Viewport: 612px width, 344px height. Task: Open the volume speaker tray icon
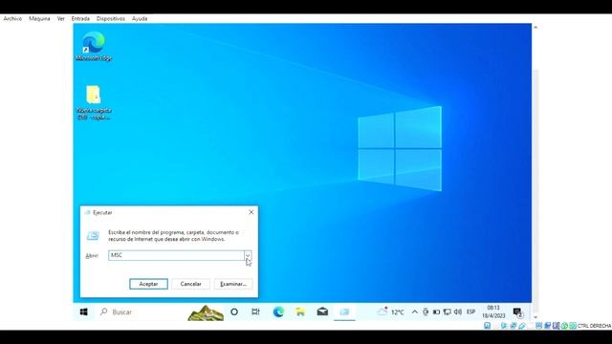[x=458, y=312]
